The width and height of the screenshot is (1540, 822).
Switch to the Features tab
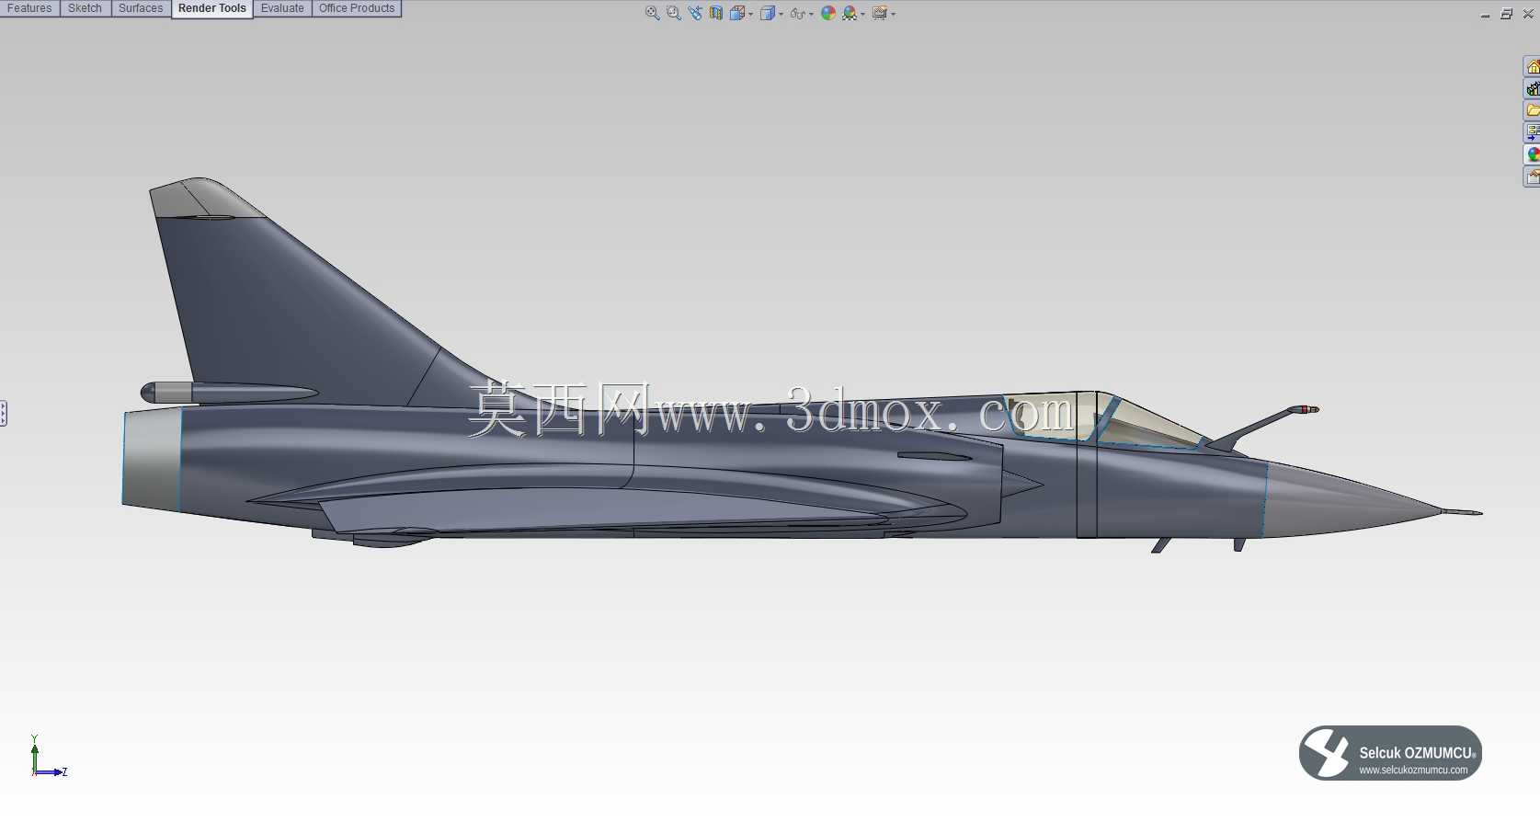[x=29, y=8]
